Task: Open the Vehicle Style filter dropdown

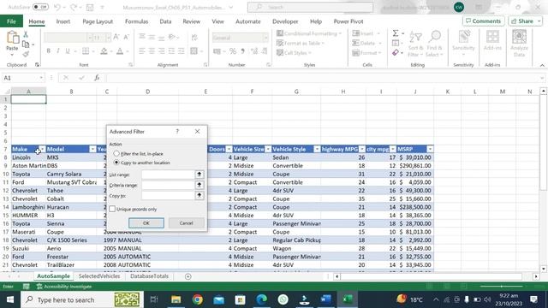Action: tap(317, 149)
